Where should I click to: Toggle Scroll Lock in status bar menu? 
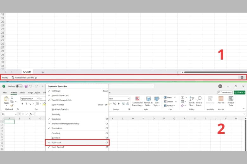[78, 143]
